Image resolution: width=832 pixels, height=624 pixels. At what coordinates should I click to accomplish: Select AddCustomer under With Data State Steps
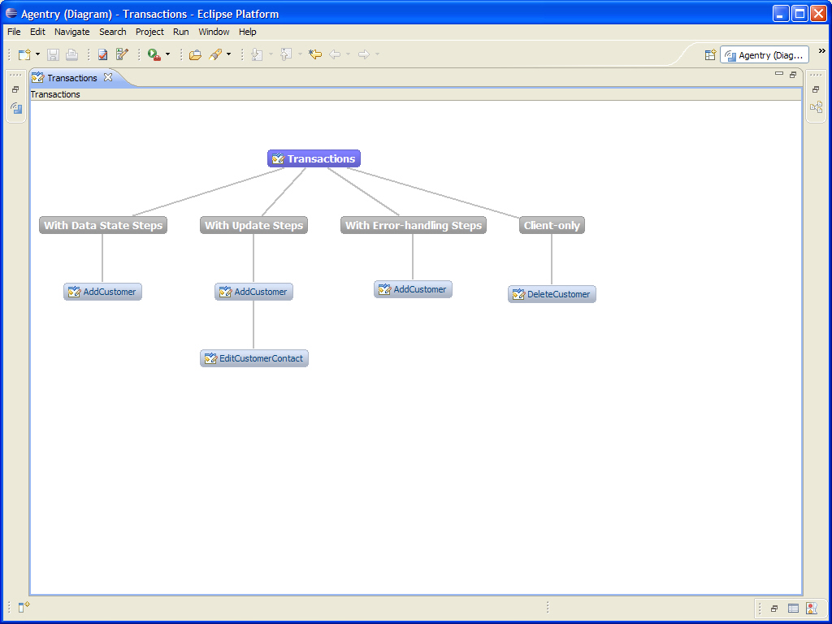pyautogui.click(x=102, y=292)
